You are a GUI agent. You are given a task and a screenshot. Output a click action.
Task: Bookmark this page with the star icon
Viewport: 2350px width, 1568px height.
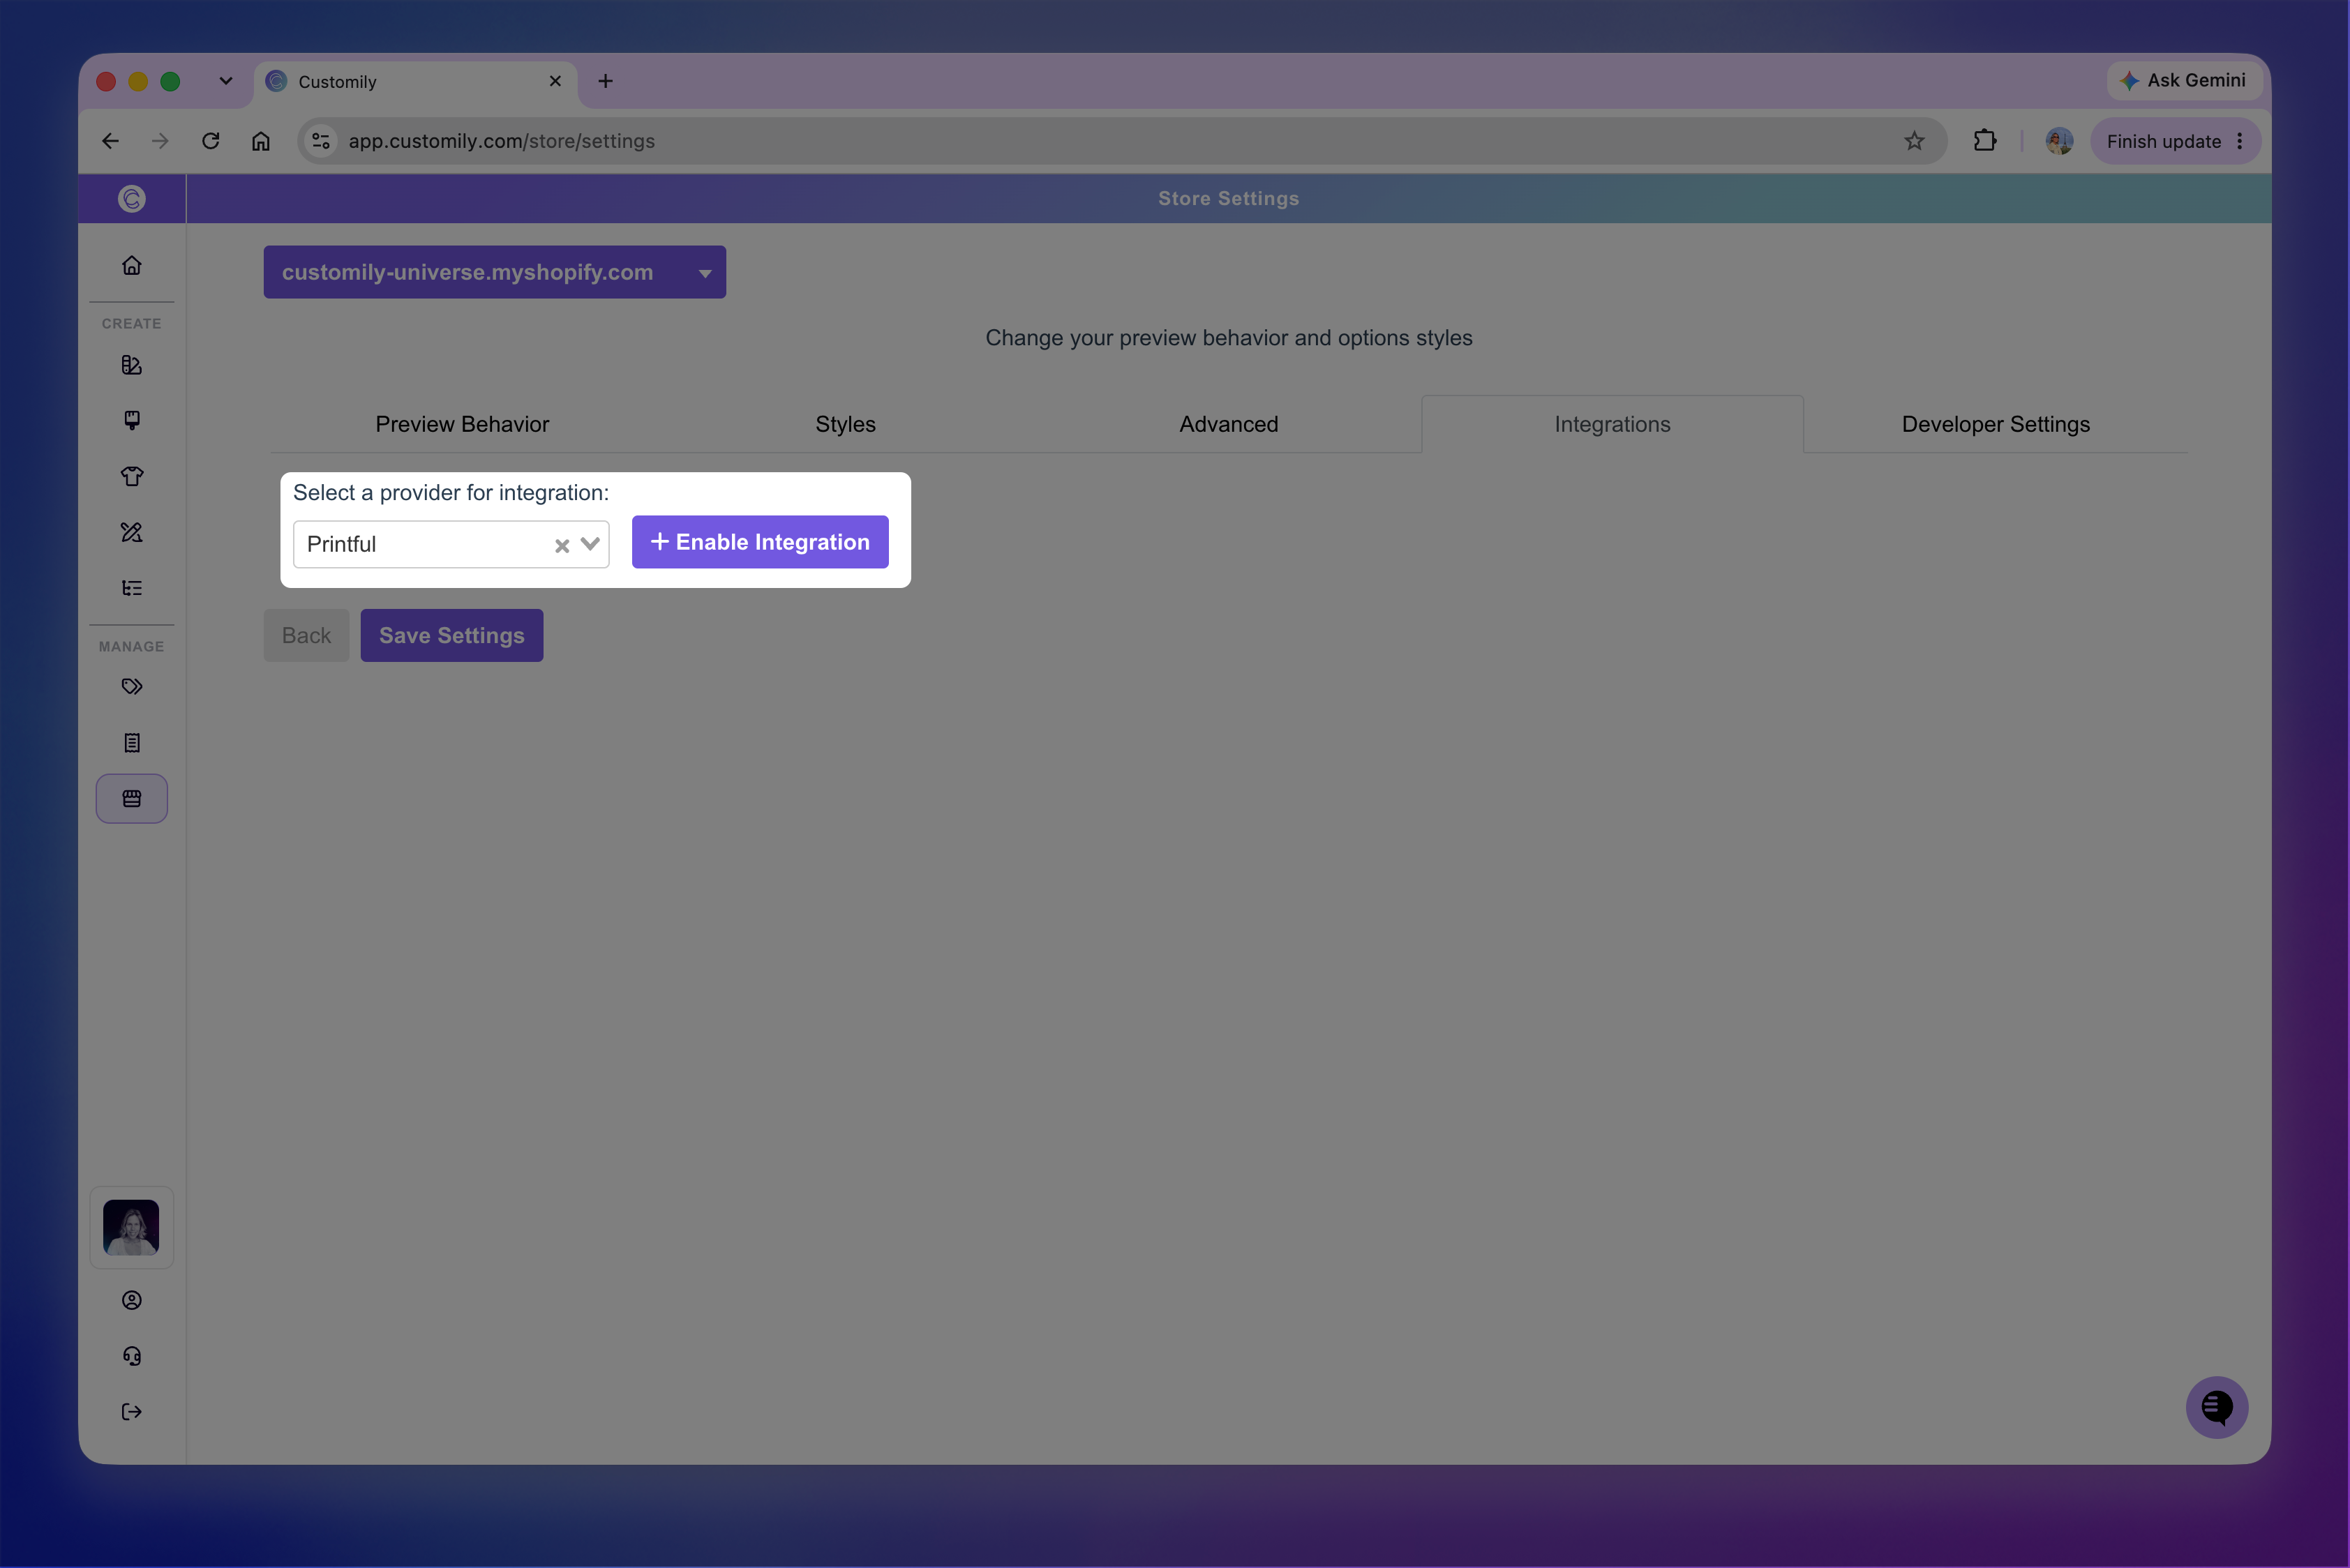pos(1913,141)
